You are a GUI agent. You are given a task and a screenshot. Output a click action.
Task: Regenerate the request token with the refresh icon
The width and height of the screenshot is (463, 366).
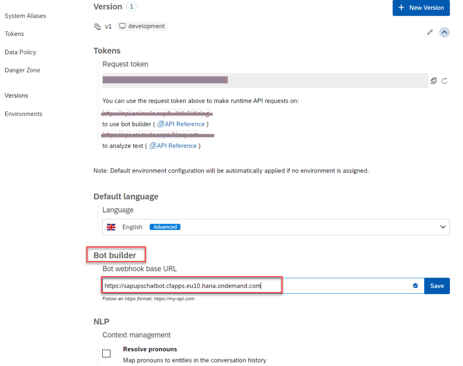[x=444, y=81]
